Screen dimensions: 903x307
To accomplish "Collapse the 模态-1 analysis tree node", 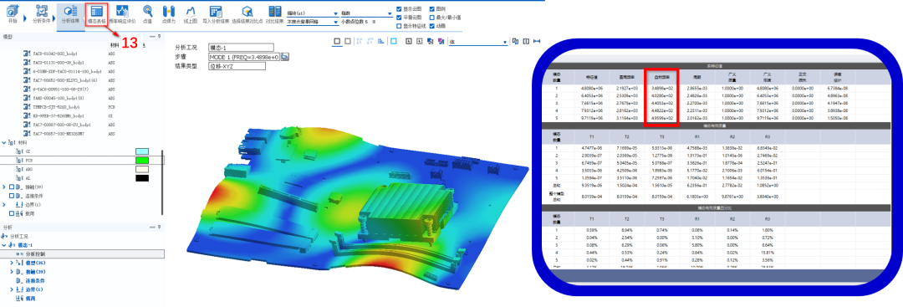I will (x=5, y=245).
